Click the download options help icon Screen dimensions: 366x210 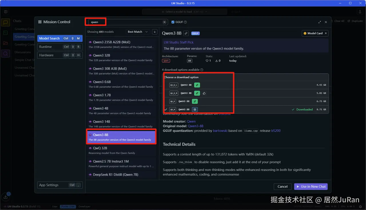coord(202,70)
